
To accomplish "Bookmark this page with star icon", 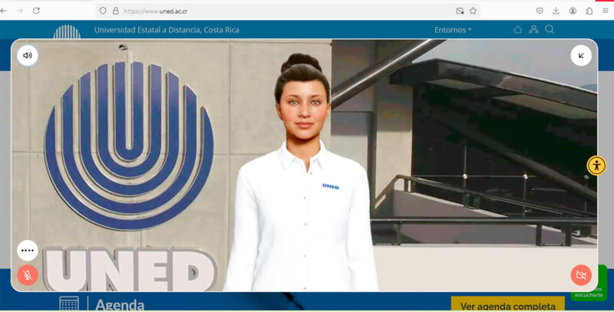I will tap(473, 11).
